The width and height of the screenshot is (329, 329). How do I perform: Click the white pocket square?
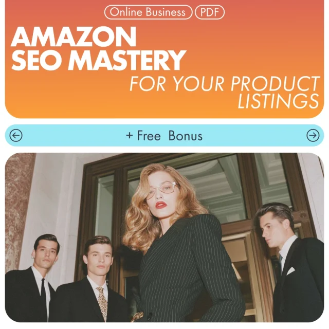(x=290, y=271)
